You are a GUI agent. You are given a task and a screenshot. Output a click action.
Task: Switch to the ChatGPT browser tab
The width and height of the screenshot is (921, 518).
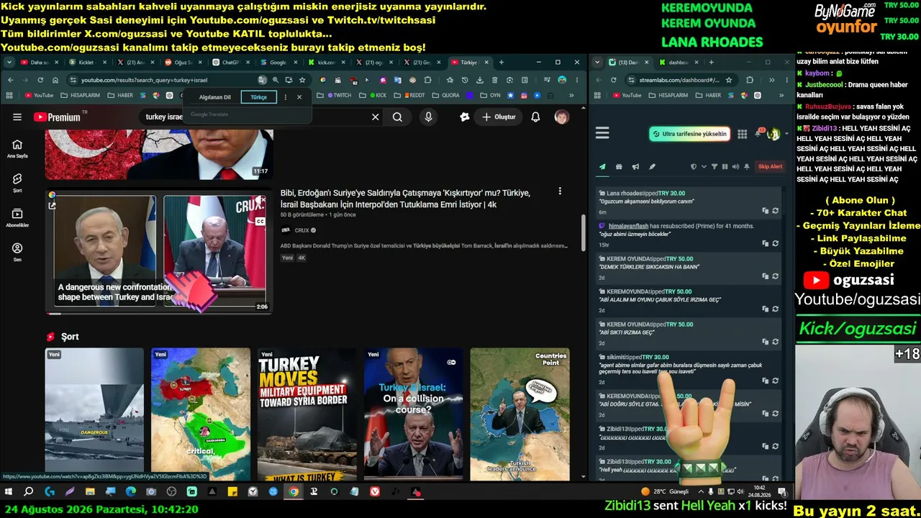click(x=231, y=63)
